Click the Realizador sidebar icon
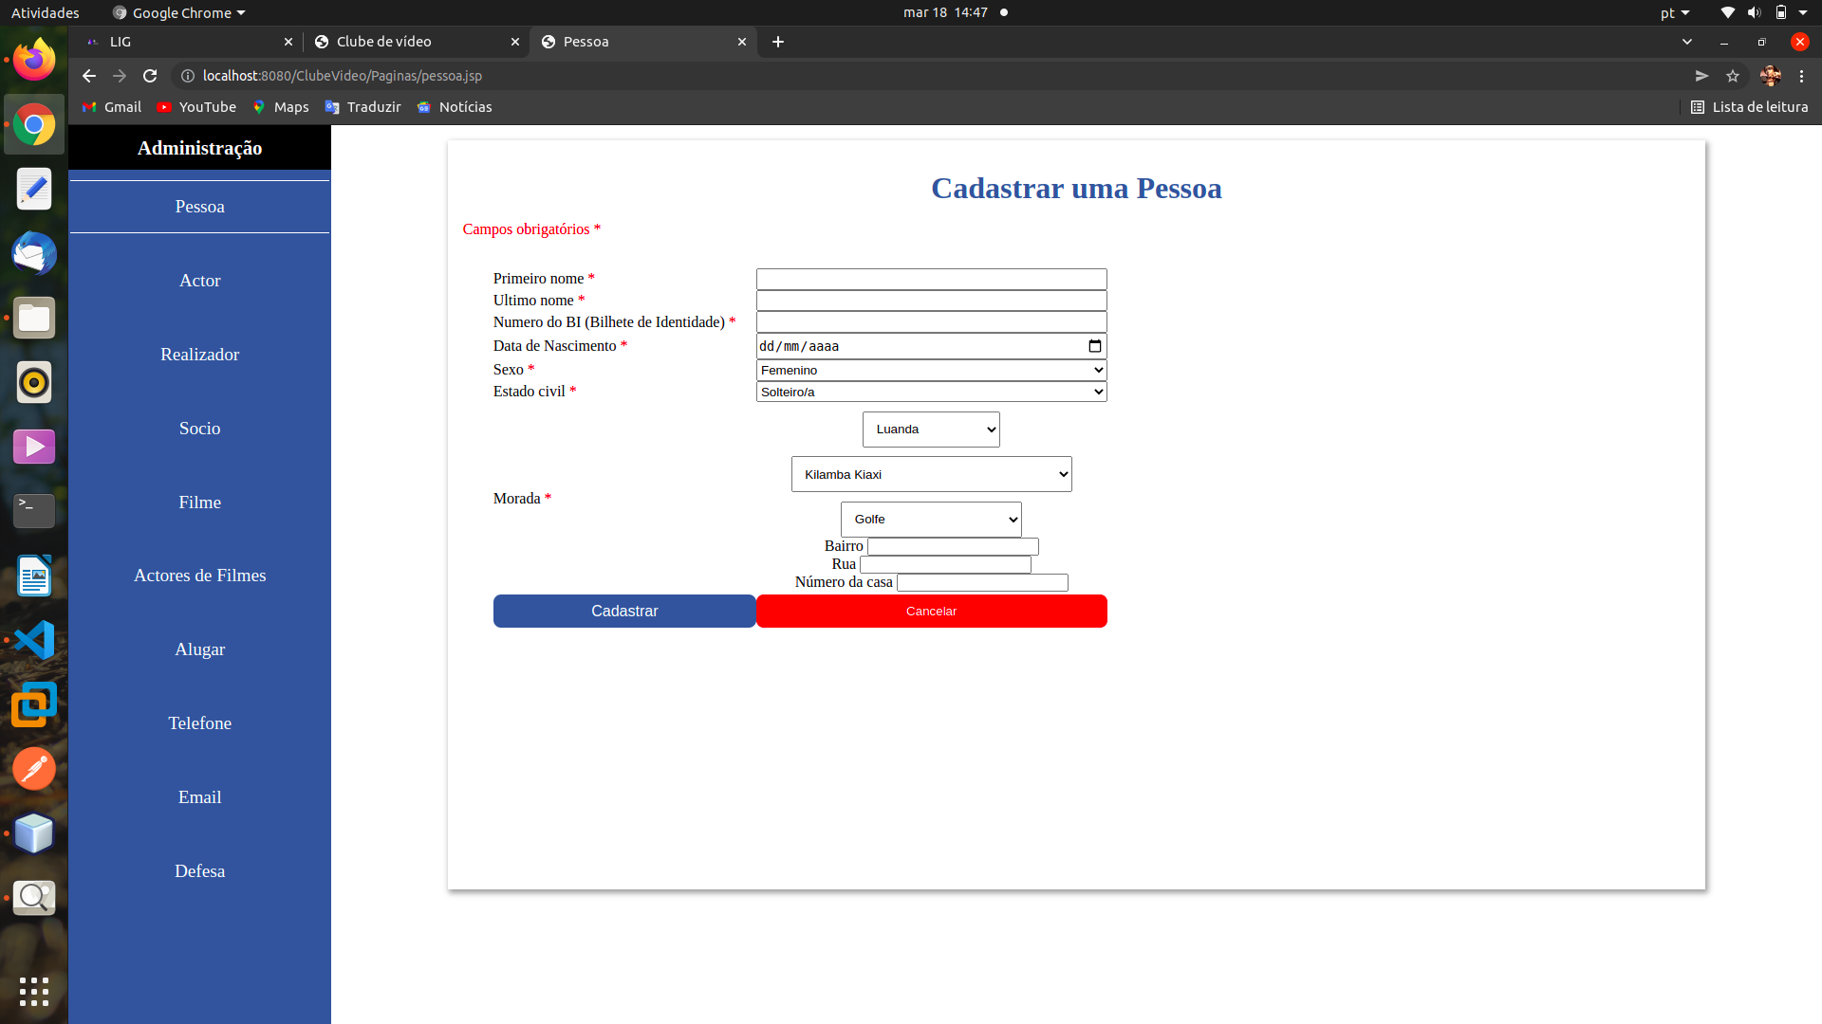The width and height of the screenshot is (1822, 1024). (199, 354)
